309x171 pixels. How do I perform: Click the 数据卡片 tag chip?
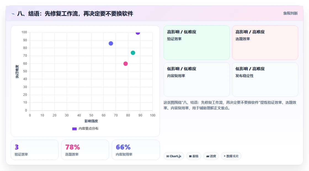(231, 156)
